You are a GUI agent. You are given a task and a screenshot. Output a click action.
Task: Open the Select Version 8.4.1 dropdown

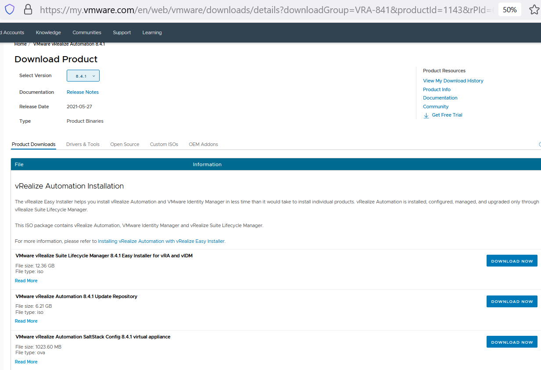83,76
